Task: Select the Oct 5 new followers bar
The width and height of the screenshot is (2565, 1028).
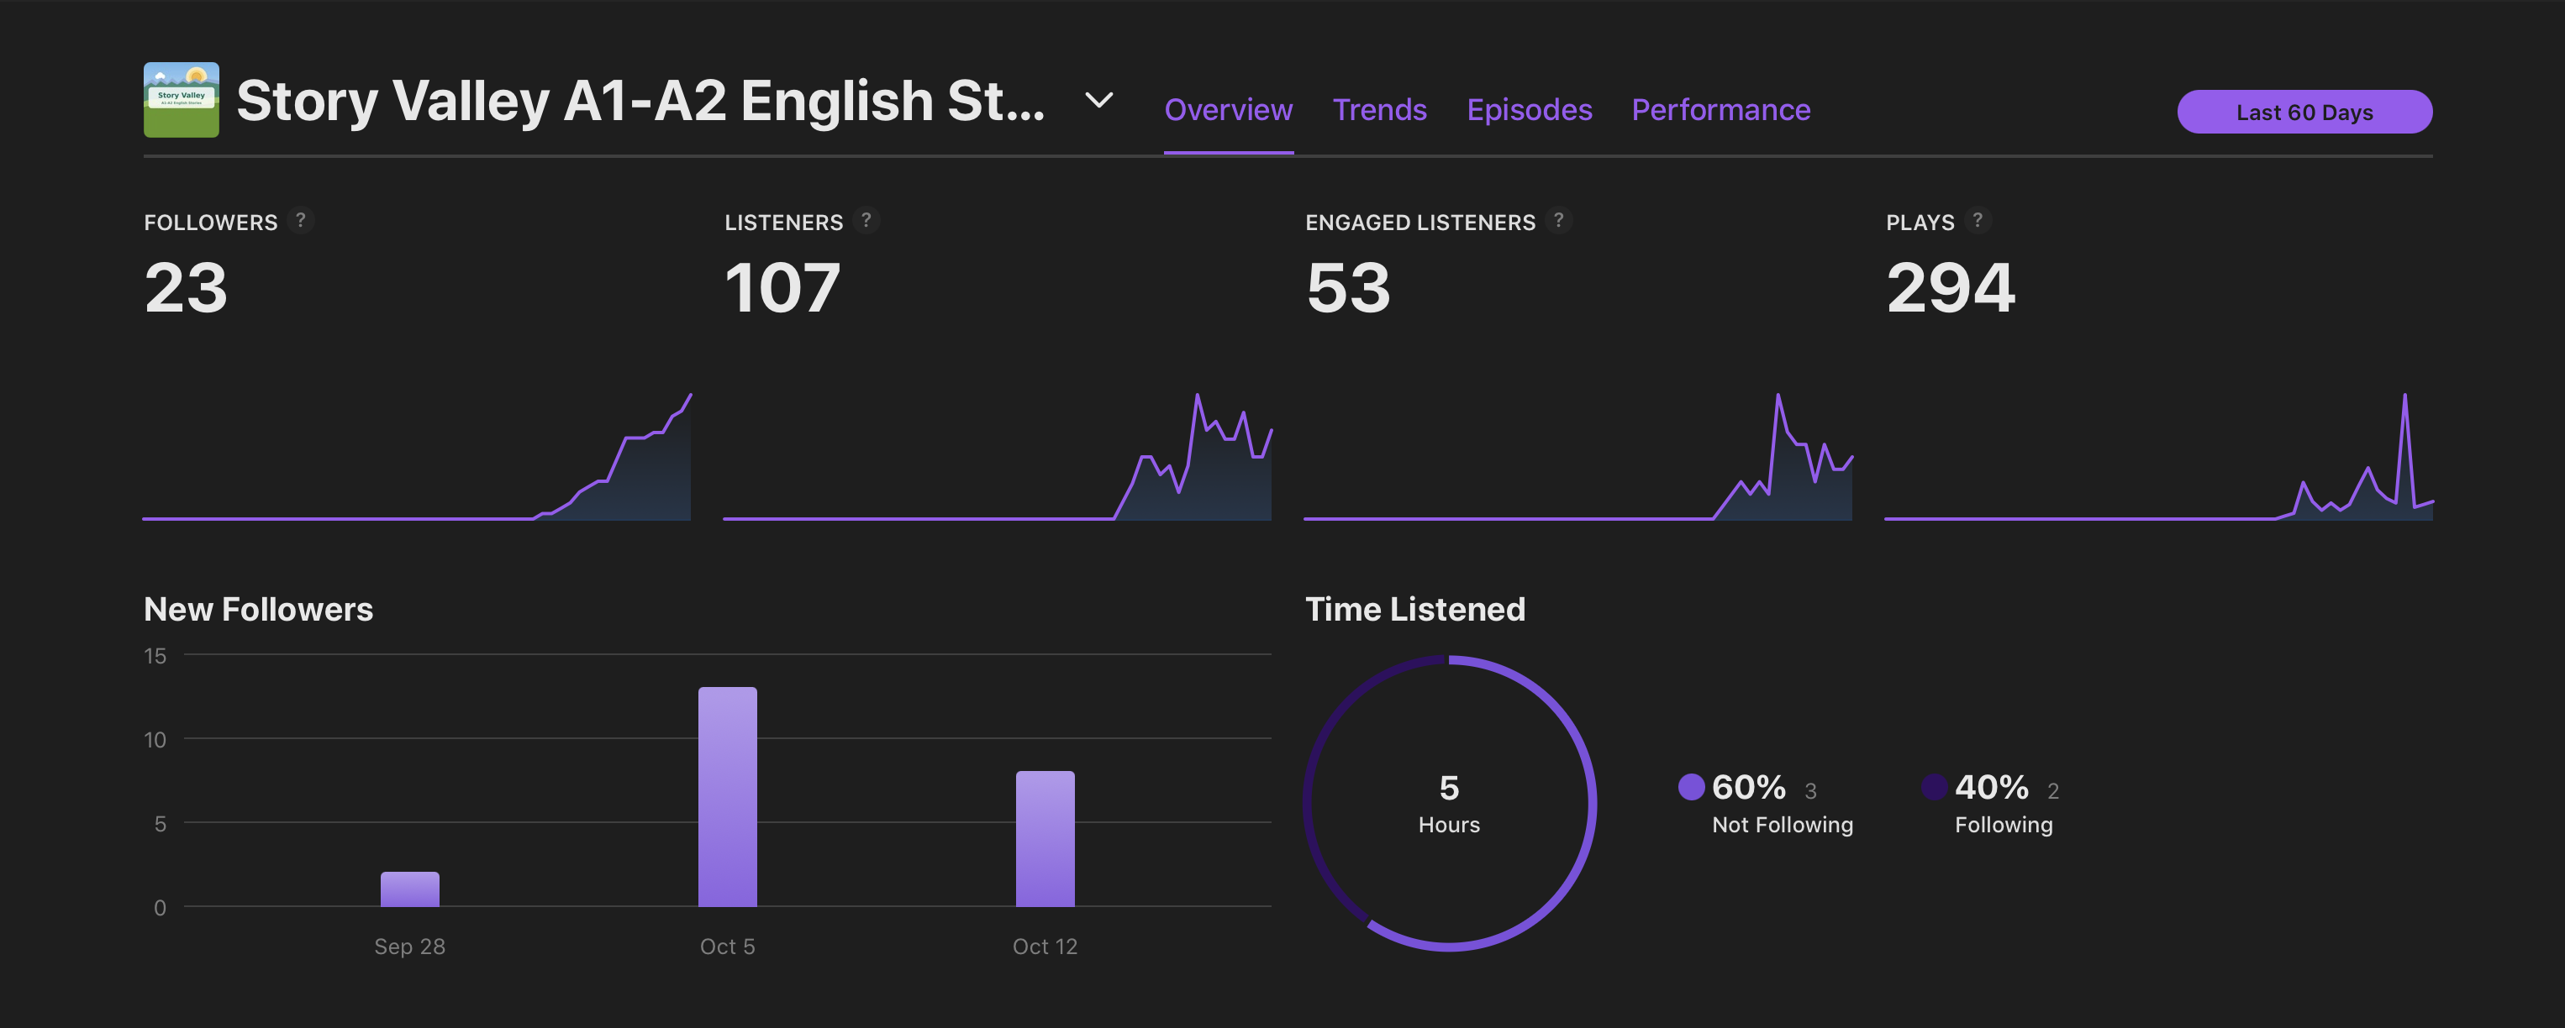Action: click(727, 797)
